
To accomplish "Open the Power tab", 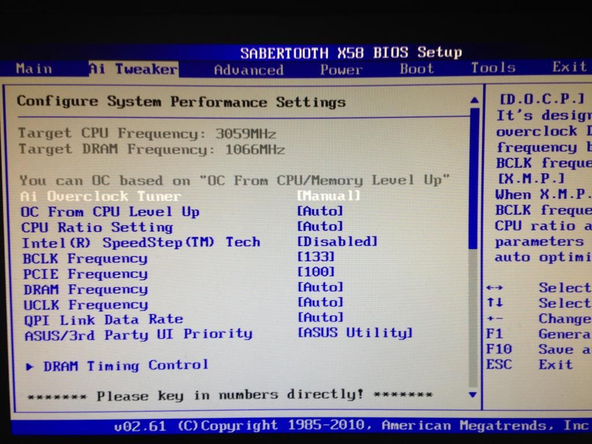I will (x=341, y=69).
